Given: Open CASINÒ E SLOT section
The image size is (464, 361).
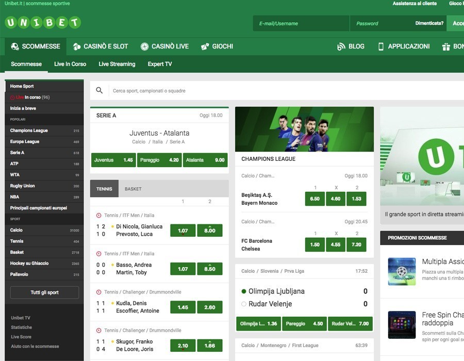Looking at the screenshot, I should [101, 46].
